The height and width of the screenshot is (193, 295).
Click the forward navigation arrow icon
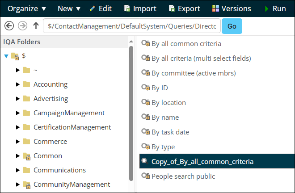pyautogui.click(x=22, y=26)
